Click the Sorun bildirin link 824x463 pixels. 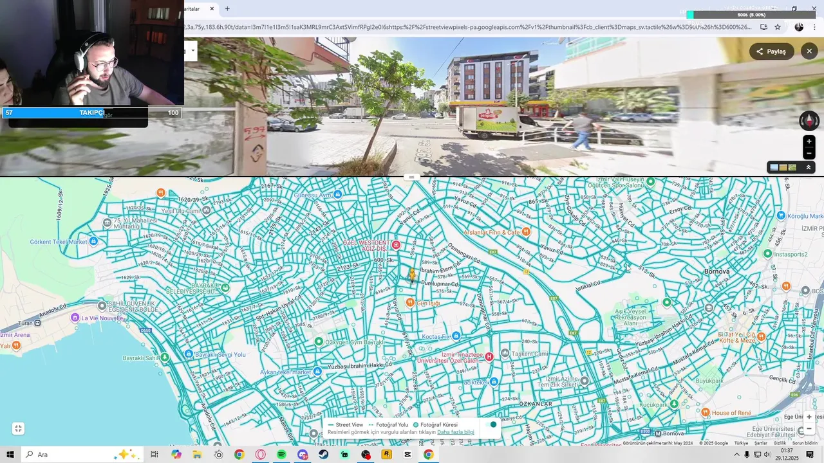click(805, 443)
